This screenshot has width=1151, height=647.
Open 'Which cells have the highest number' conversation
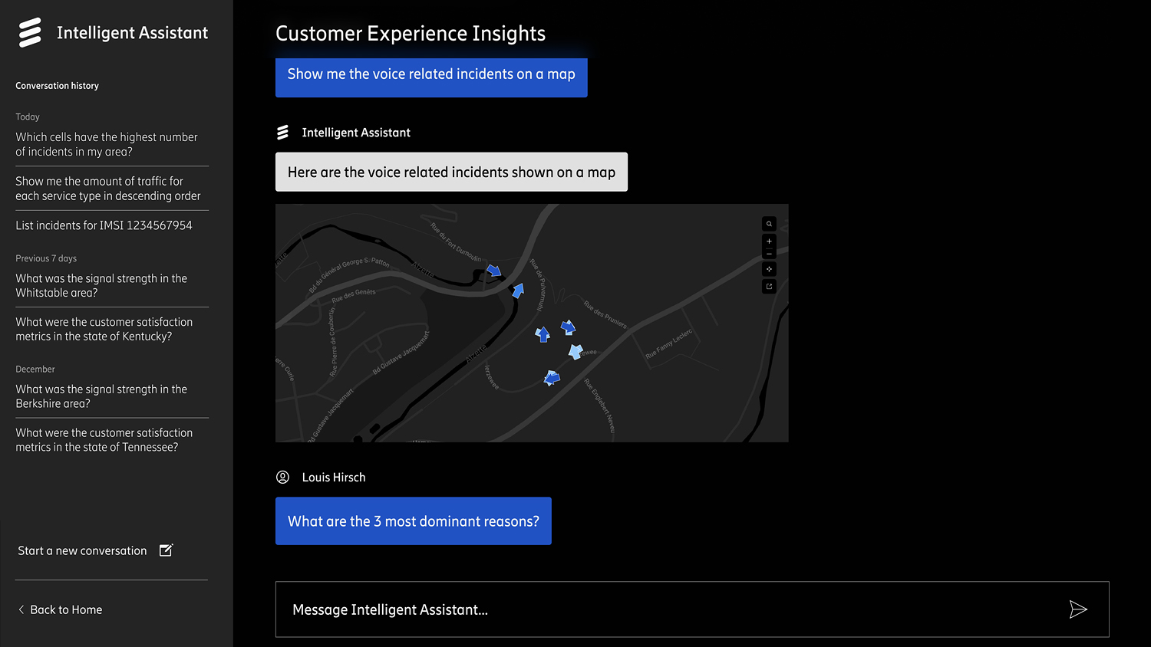coord(107,144)
